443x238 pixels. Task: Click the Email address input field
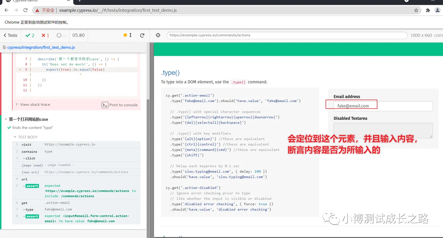[x=383, y=106]
